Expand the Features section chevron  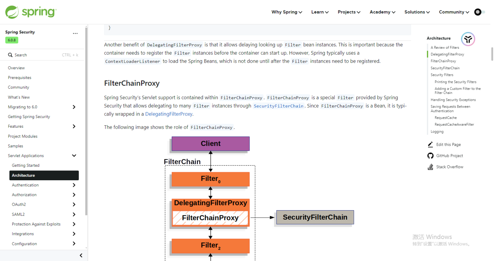pos(74,126)
